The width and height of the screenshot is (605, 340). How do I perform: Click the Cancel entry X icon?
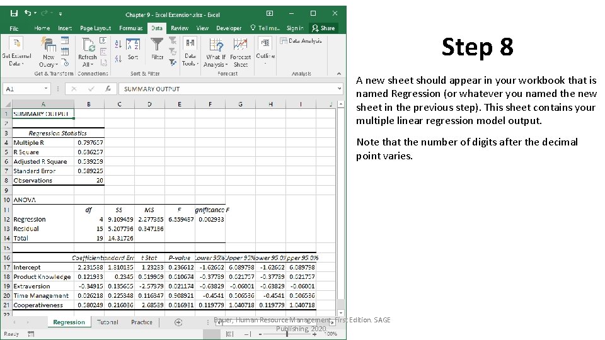pos(74,89)
